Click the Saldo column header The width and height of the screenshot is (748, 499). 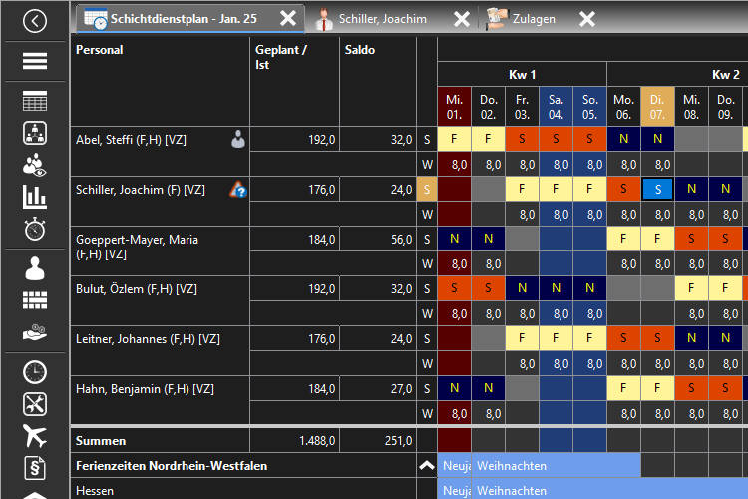[360, 50]
